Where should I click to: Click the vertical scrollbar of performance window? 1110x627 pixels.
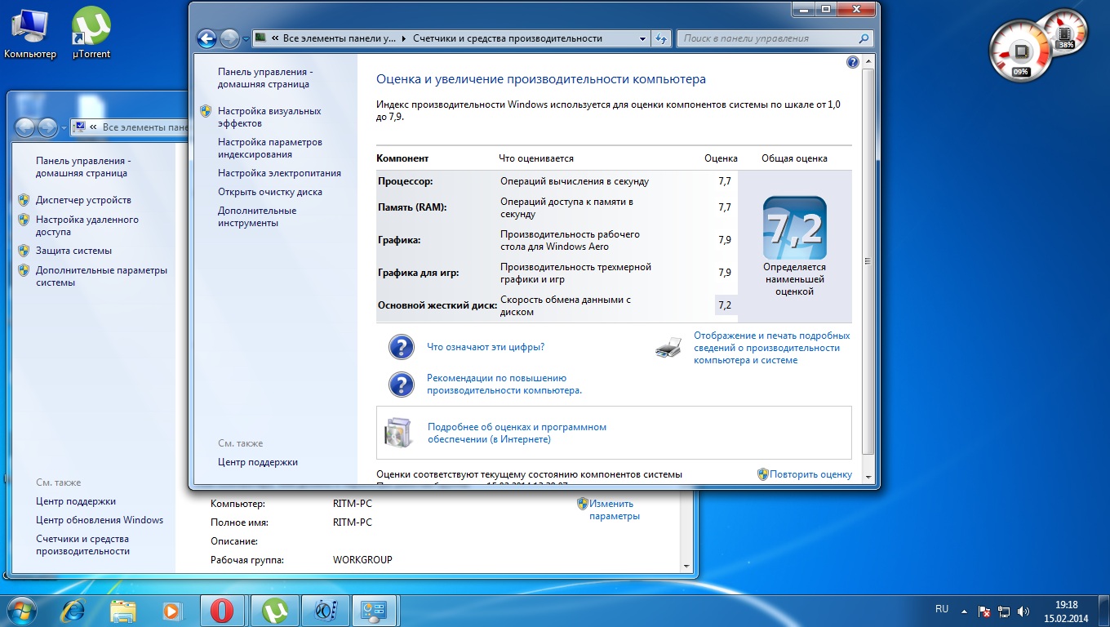click(x=868, y=261)
